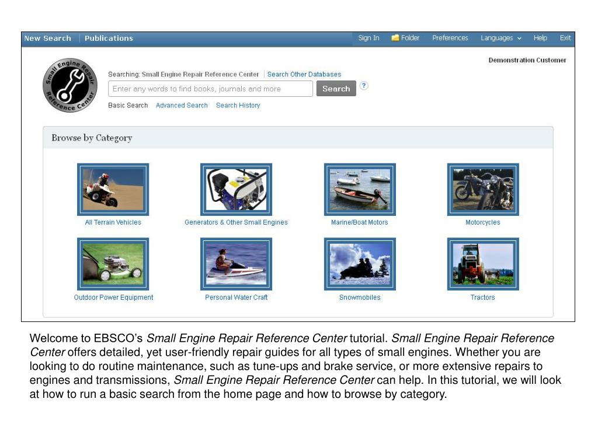Screen dimensions: 598x448
Task: Expand the Languages dropdown menu
Action: [500, 38]
